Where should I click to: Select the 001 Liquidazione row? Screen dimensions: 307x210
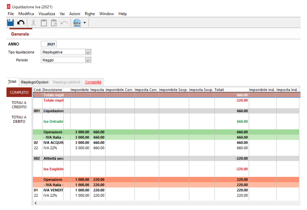[x=166, y=111]
